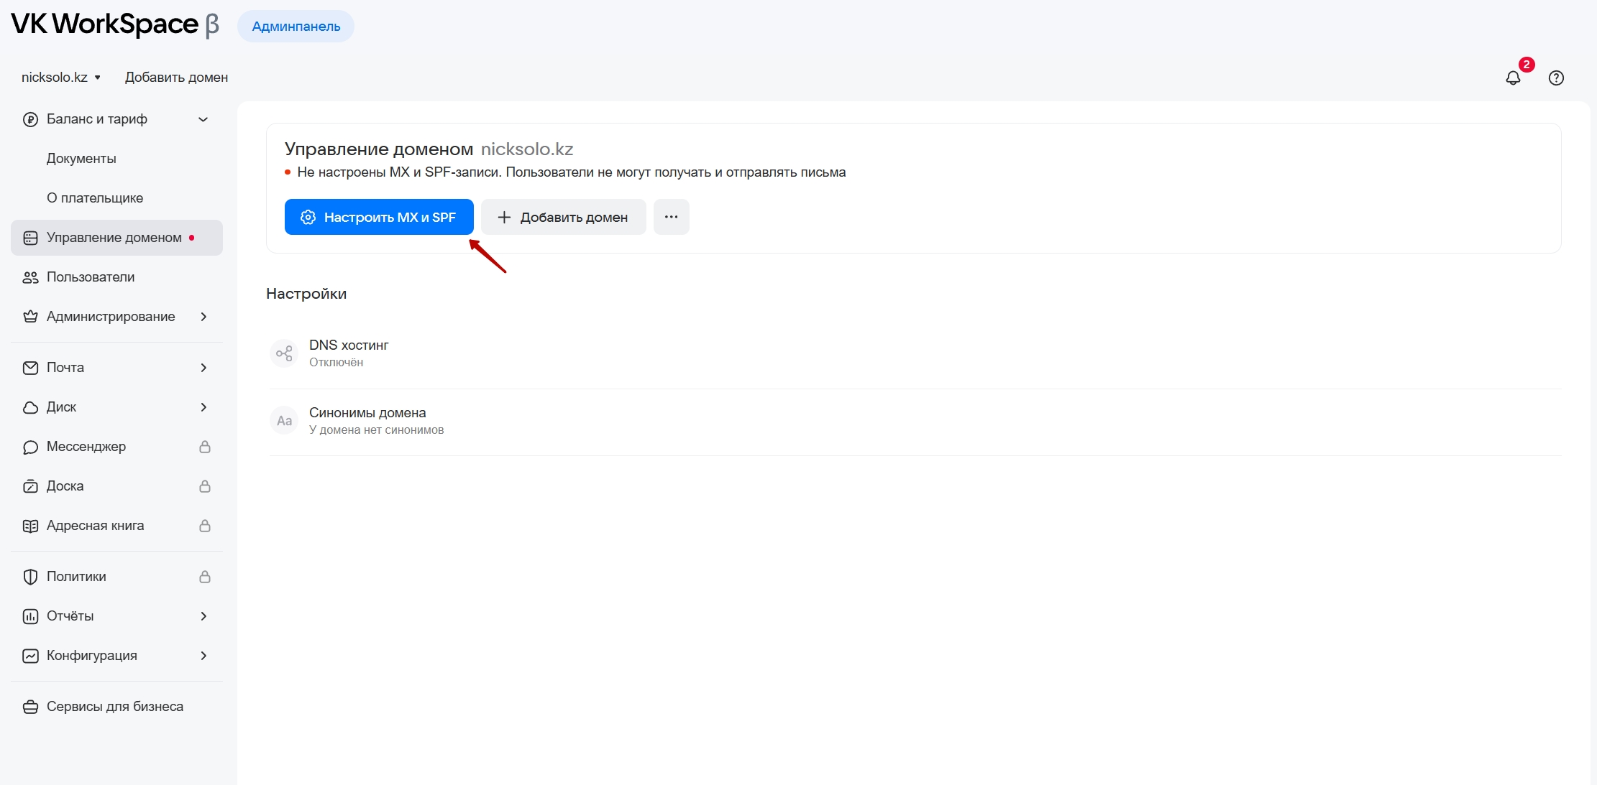Click the Добавить домен top link
The image size is (1597, 785).
pos(176,78)
